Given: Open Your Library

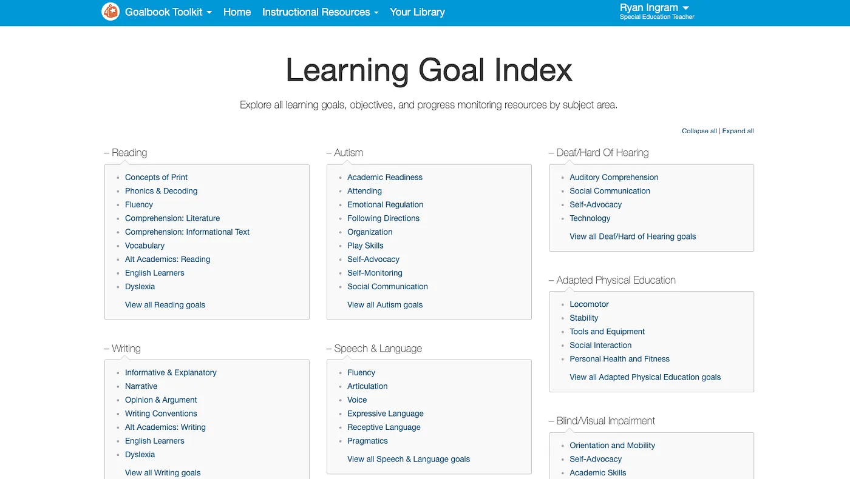Looking at the screenshot, I should click(x=417, y=12).
